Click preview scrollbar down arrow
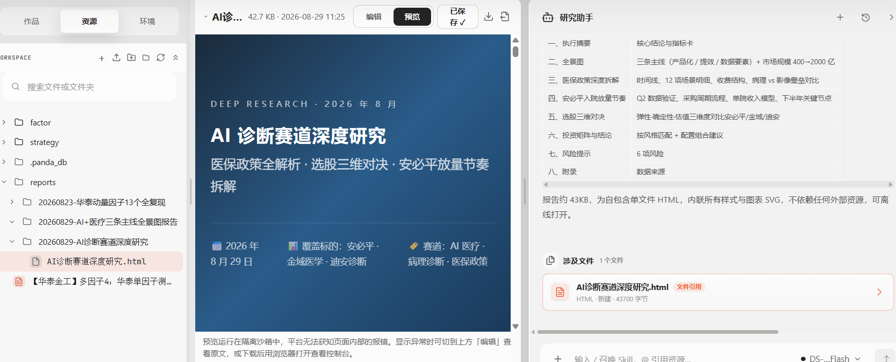896x362 pixels. pyautogui.click(x=515, y=327)
